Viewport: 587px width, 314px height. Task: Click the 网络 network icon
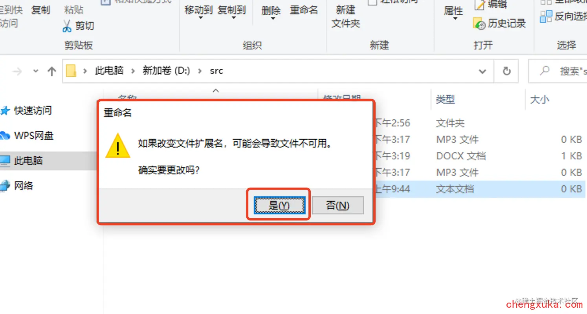tap(5, 186)
